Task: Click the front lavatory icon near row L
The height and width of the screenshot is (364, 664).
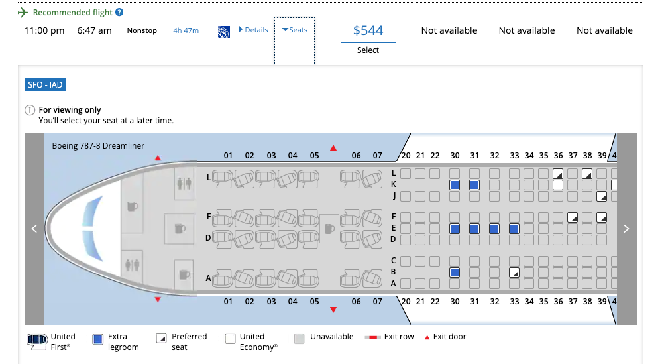Action: pos(184,184)
